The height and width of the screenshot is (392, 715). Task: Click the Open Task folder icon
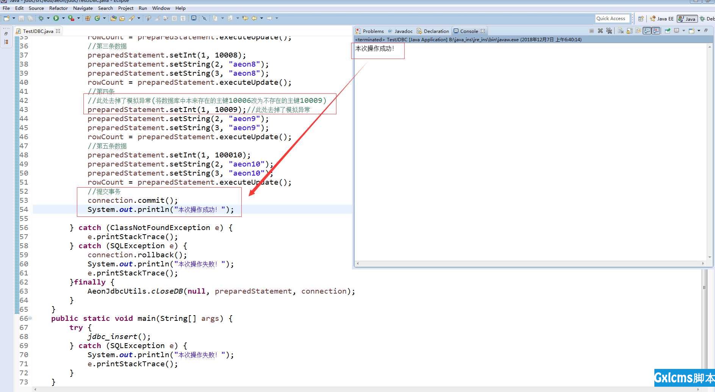tap(122, 18)
